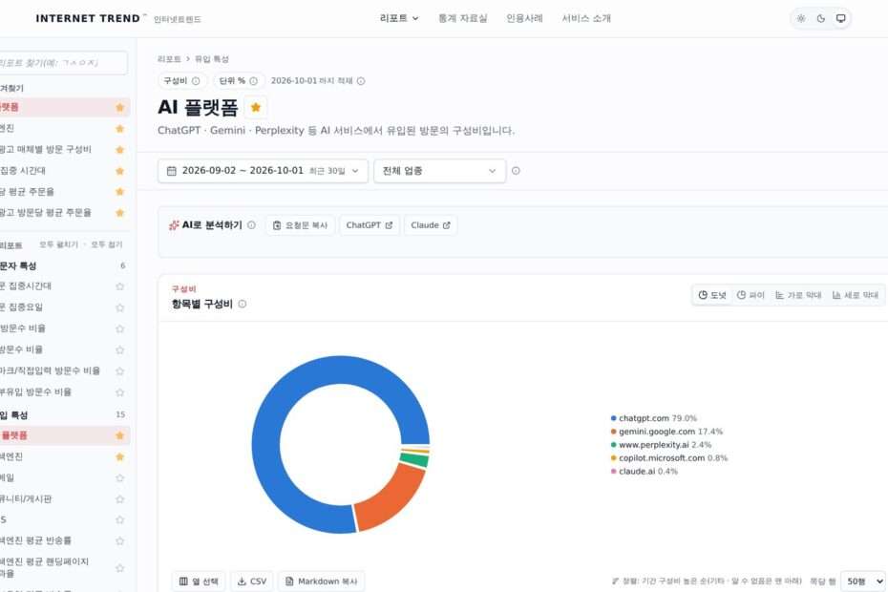
Task: Switch to light theme sun icon
Action: coord(801,19)
